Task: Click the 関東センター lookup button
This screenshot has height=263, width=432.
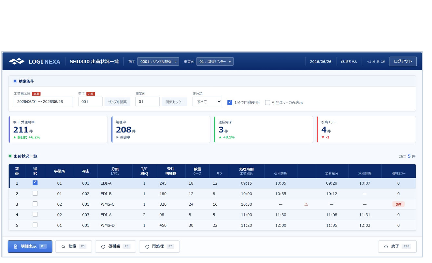Action: pyautogui.click(x=174, y=102)
